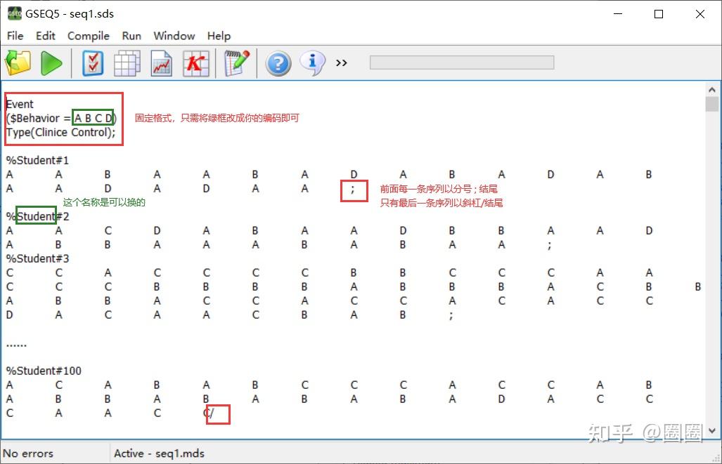722x464 pixels.
Task: Expand the toolbar overflow chevron
Action: 341,62
